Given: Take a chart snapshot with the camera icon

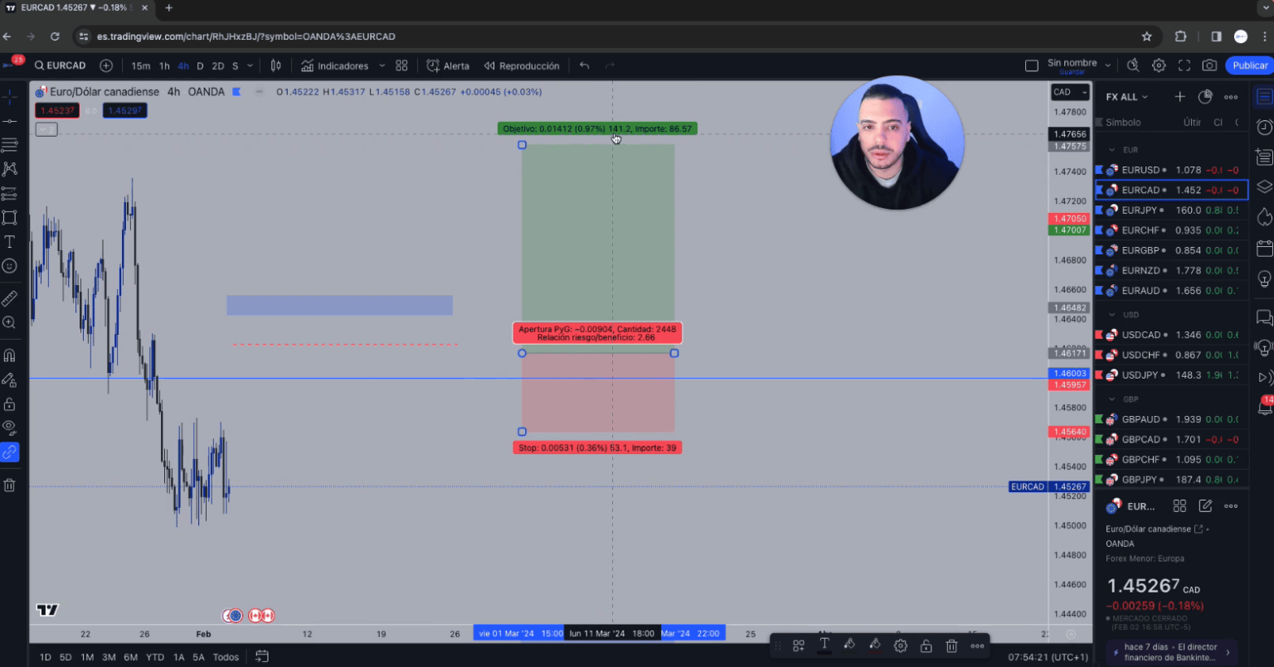Looking at the screenshot, I should coord(1209,65).
